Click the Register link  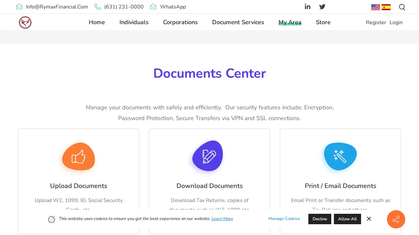pyautogui.click(x=376, y=23)
